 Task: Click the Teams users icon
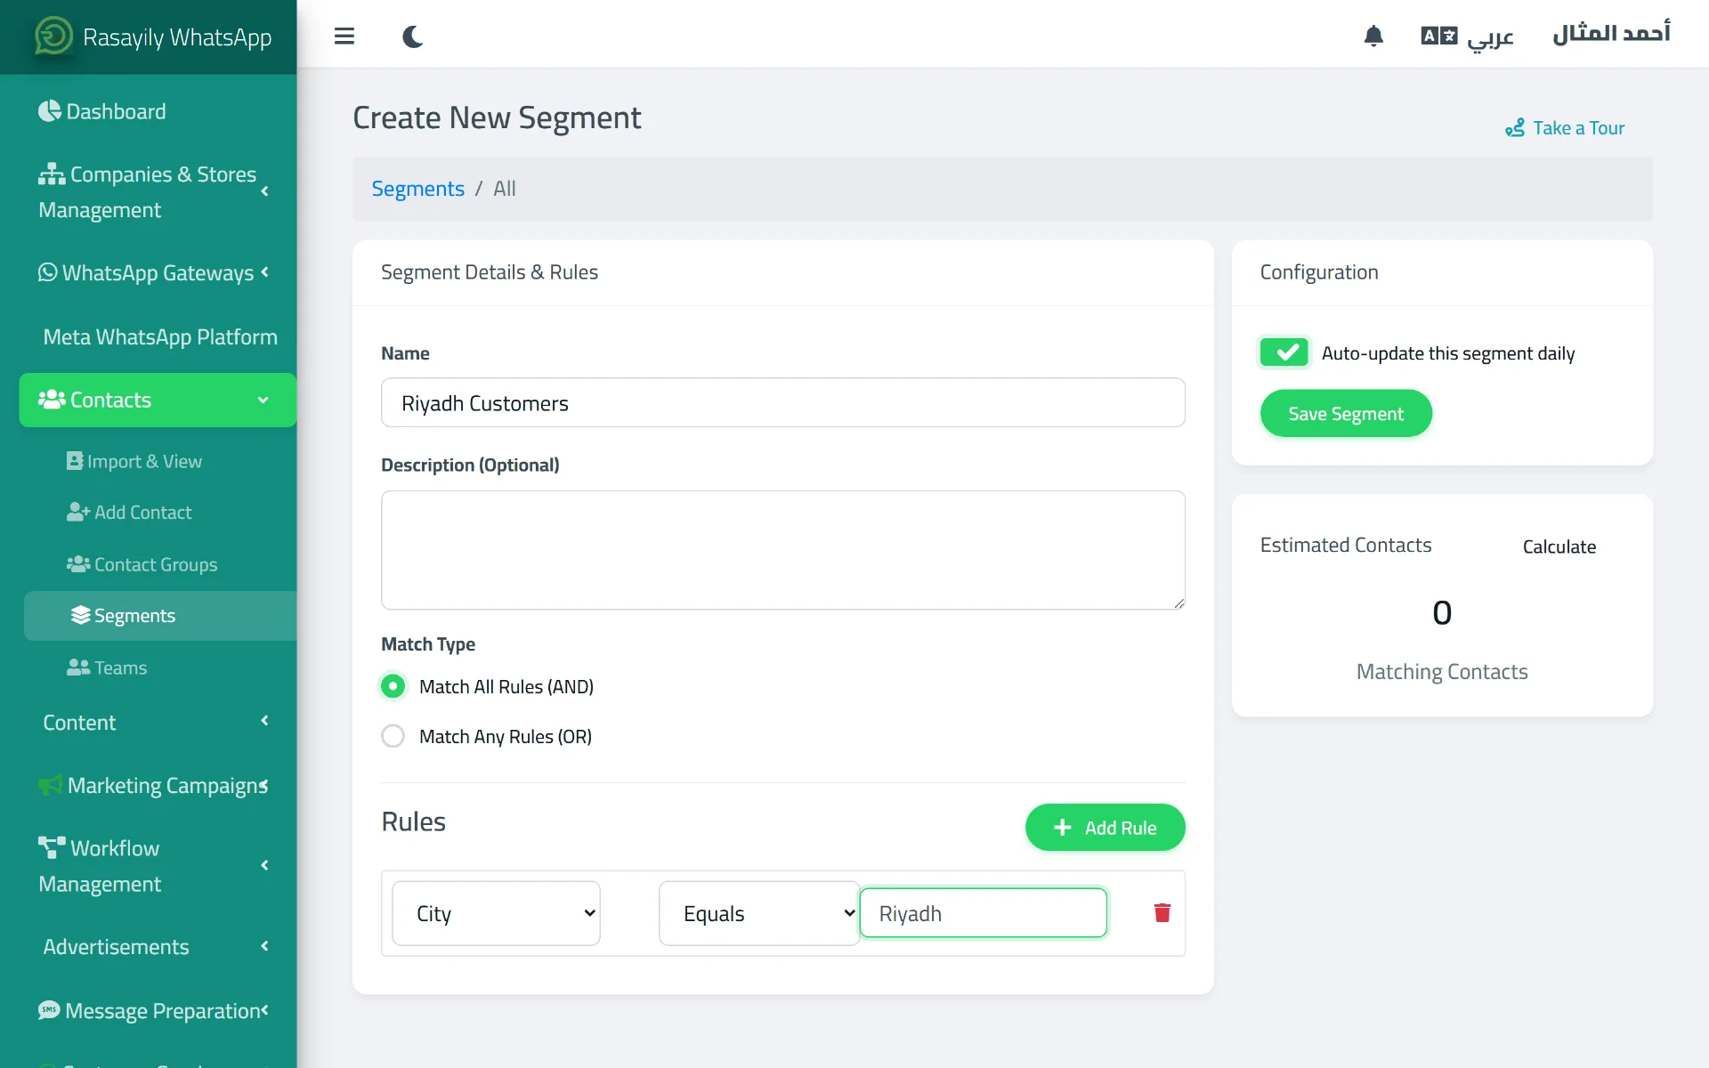[78, 667]
